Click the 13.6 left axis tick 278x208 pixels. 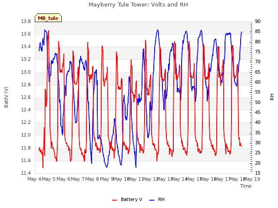click(26, 34)
